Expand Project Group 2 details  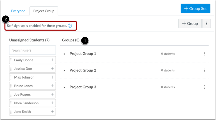pos(64,70)
